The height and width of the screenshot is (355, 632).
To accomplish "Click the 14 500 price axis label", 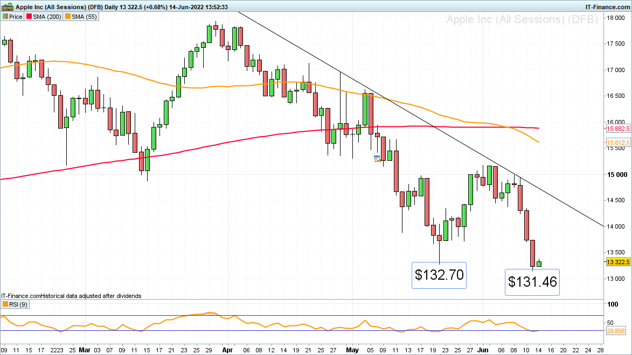I will (616, 200).
